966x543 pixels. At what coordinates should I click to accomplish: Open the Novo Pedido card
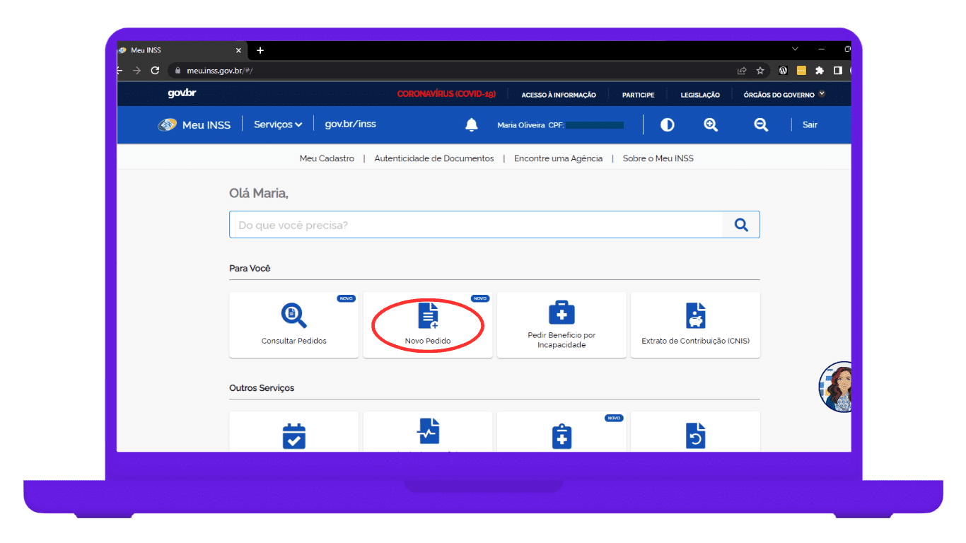click(428, 325)
